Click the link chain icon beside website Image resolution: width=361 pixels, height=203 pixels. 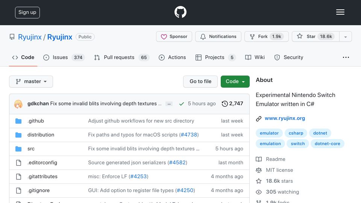pyautogui.click(x=259, y=118)
